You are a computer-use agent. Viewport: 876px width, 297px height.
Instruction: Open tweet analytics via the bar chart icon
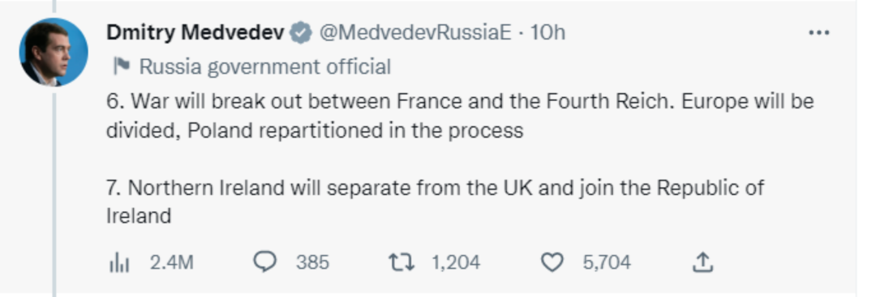118,262
